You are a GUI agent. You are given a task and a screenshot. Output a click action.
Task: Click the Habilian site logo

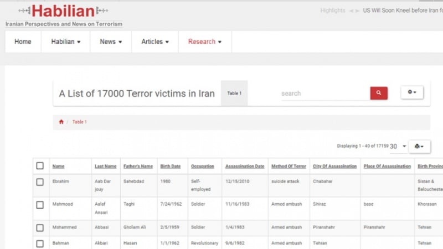[x=64, y=11]
